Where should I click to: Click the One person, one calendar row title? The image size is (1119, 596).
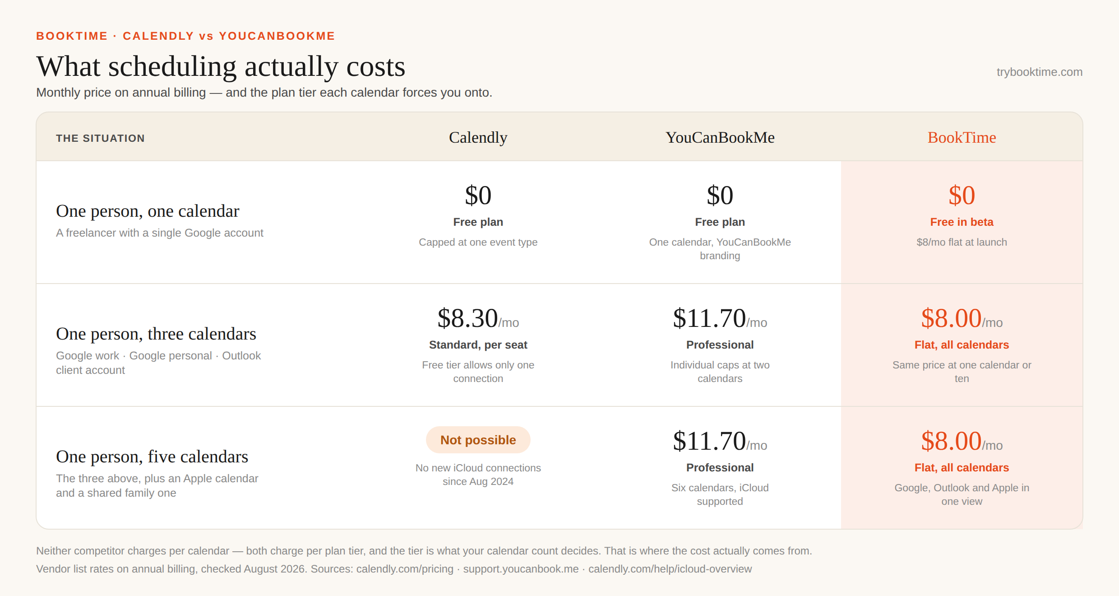(x=148, y=211)
